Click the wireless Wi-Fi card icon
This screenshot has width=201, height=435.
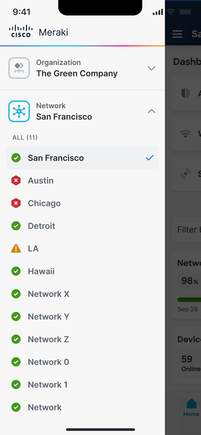point(185,133)
